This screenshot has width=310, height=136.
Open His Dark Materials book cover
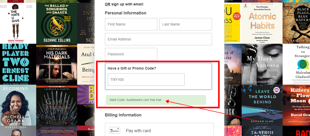[x=57, y=64]
